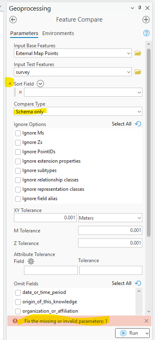
Task: Check Ignore Ms
Action: [18, 133]
